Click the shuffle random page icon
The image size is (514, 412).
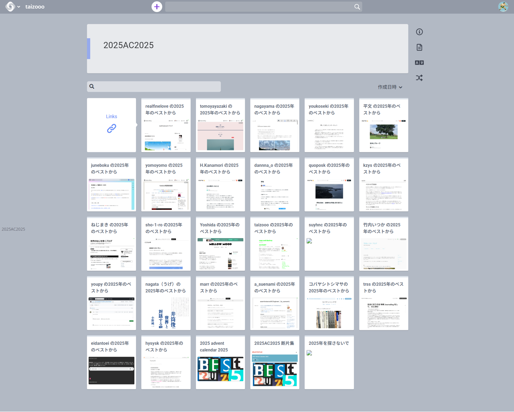pyautogui.click(x=419, y=78)
